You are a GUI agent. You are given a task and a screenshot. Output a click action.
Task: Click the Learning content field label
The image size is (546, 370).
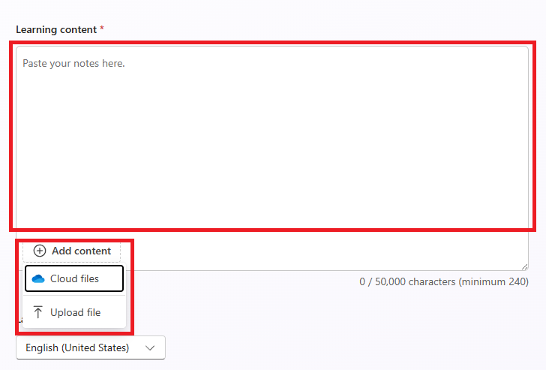click(x=56, y=29)
